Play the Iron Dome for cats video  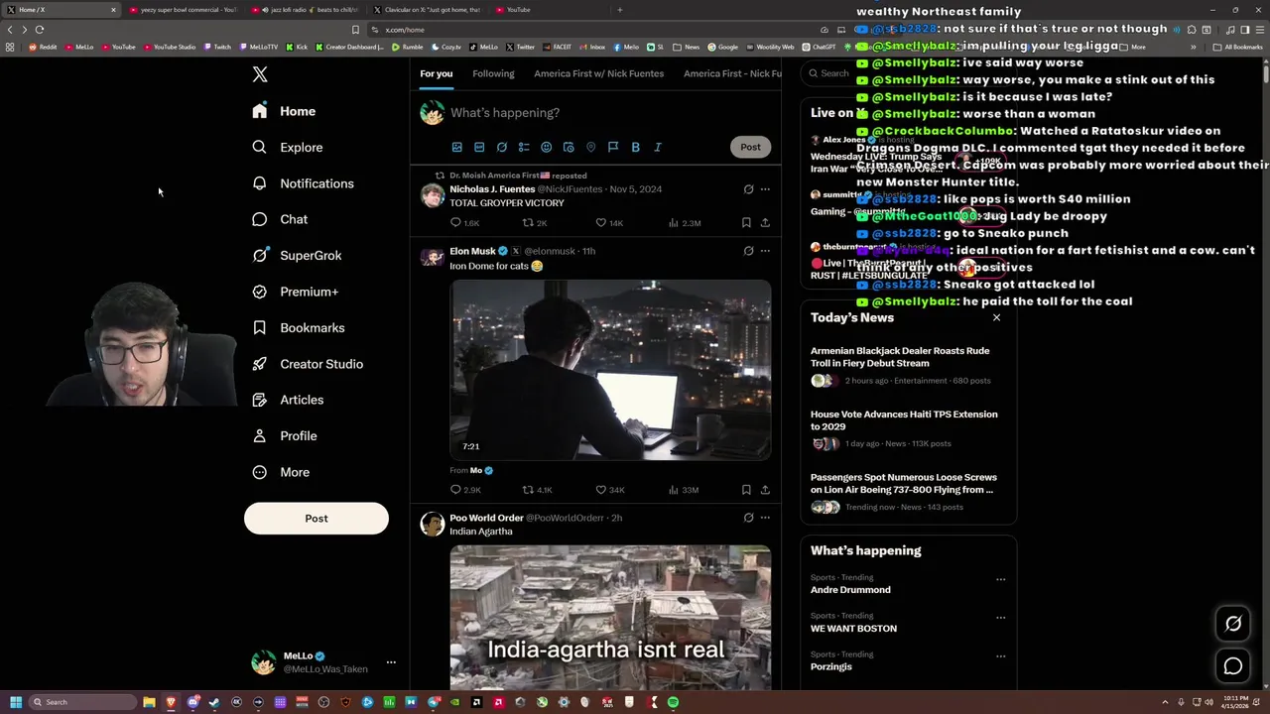[x=610, y=370]
